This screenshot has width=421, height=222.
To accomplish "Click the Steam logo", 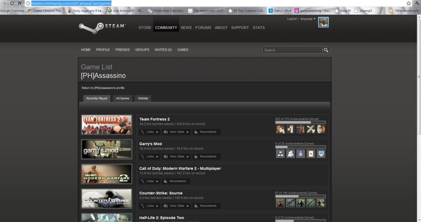I will click(102, 28).
